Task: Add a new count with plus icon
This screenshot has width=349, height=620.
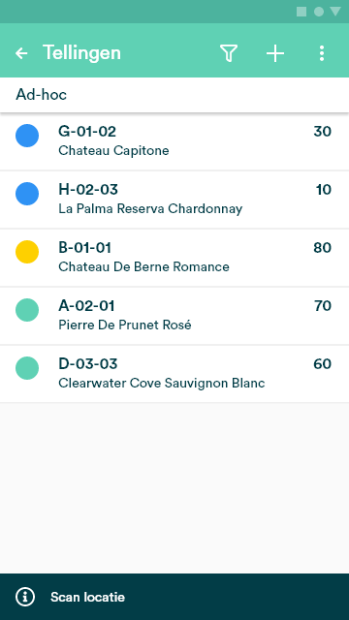Action: point(275,53)
